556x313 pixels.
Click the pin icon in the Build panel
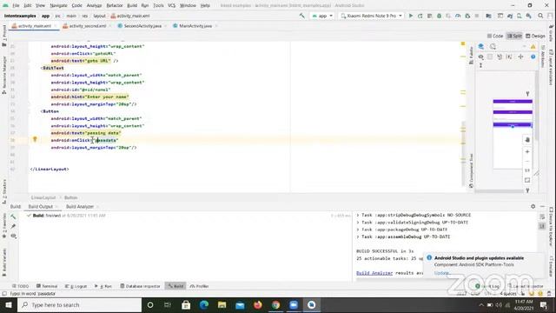tap(13, 226)
